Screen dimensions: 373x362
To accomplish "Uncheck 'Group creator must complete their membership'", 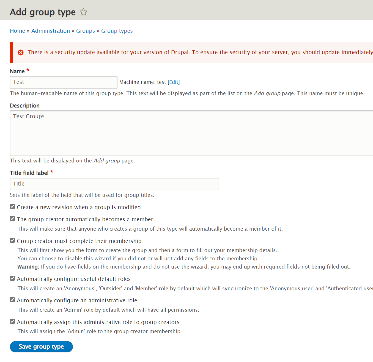I will click(12, 240).
